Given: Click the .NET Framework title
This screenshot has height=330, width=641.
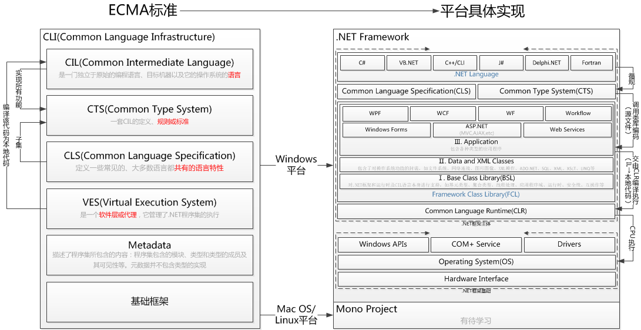Looking at the screenshot, I should pos(372,37).
